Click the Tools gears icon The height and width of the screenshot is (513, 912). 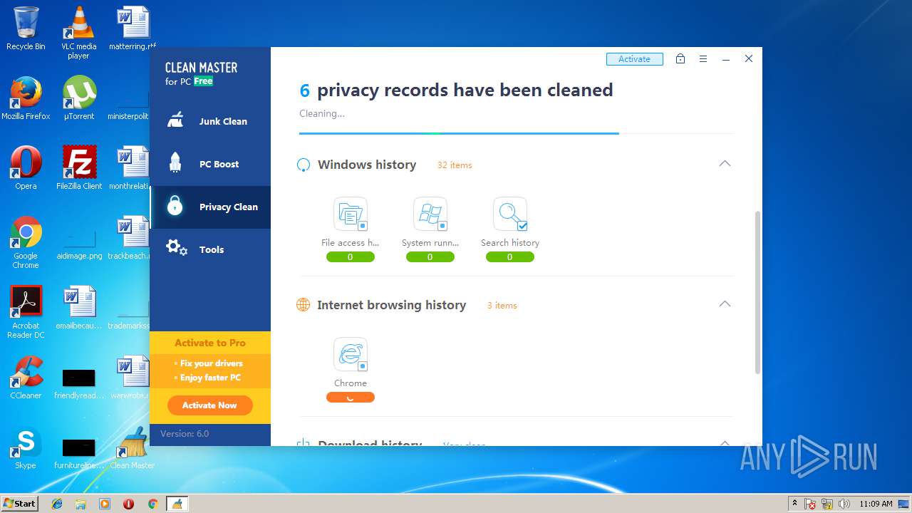pyautogui.click(x=176, y=248)
